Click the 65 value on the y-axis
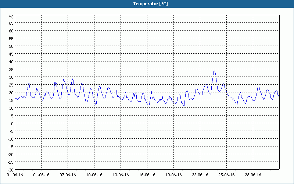The width and height of the screenshot is (294, 184). [11, 23]
